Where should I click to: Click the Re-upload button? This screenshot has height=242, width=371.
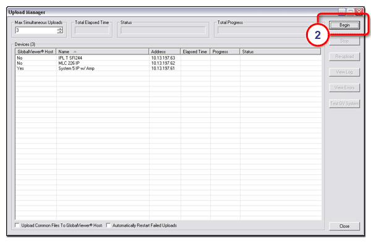tap(344, 56)
